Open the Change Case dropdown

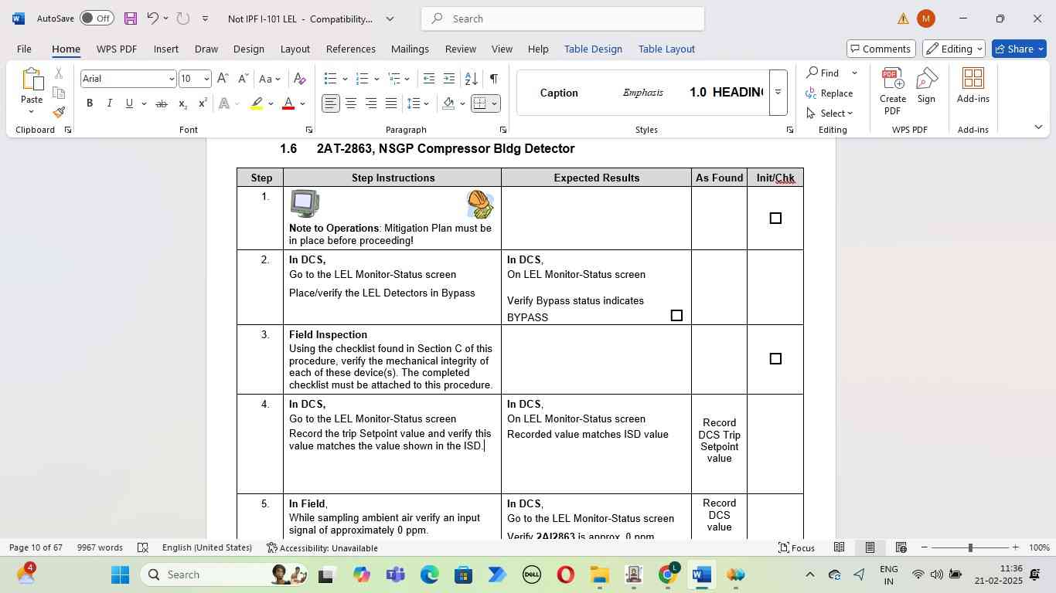pyautogui.click(x=270, y=79)
